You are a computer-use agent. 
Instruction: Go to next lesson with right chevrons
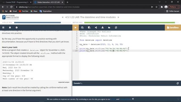[118, 17]
